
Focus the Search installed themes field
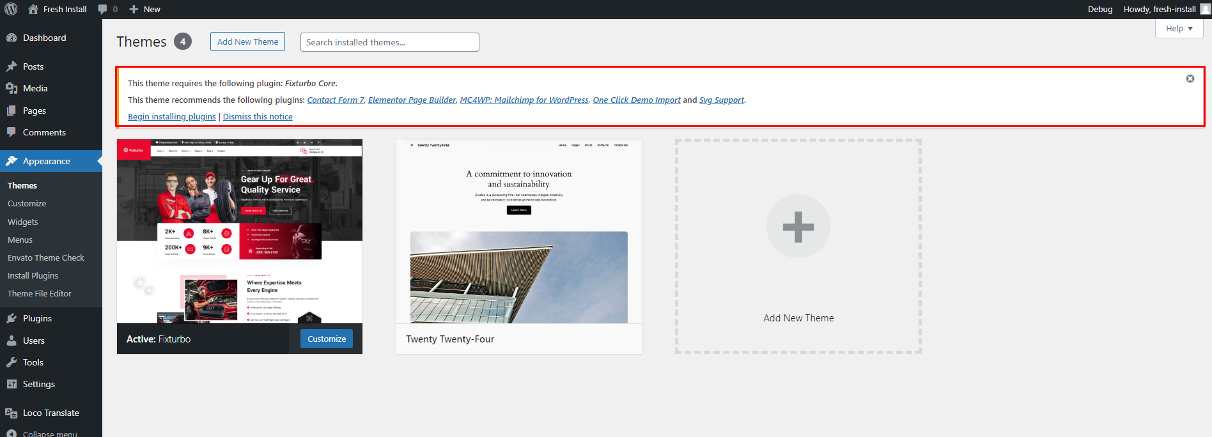pyautogui.click(x=389, y=42)
